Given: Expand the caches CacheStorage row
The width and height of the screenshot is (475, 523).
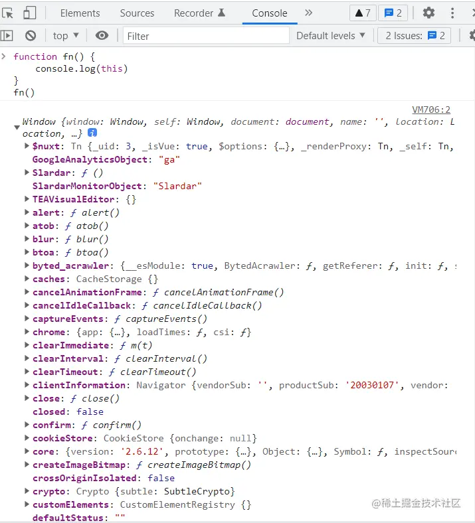Looking at the screenshot, I should click(27, 279).
